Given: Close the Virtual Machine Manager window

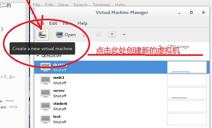Looking at the screenshot, I should [203, 12].
